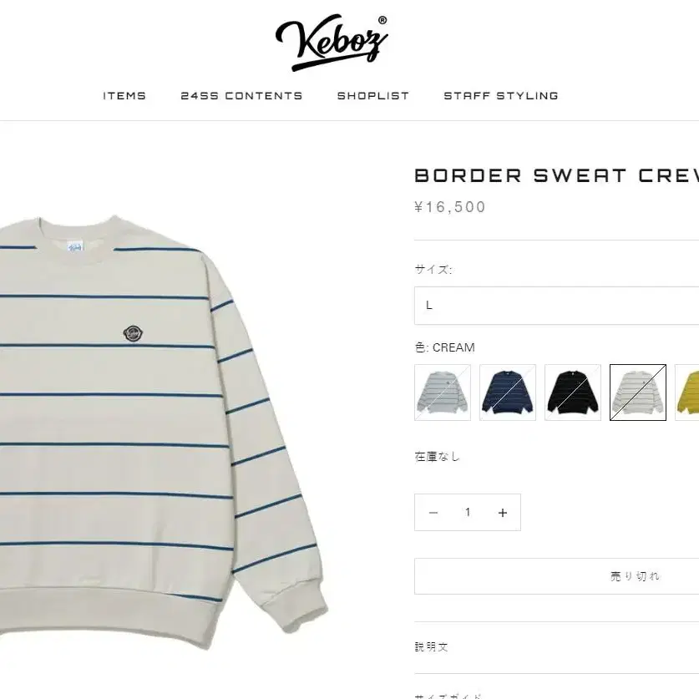Increase quantity with plus icon
Screen dimensions: 699x699
[503, 513]
